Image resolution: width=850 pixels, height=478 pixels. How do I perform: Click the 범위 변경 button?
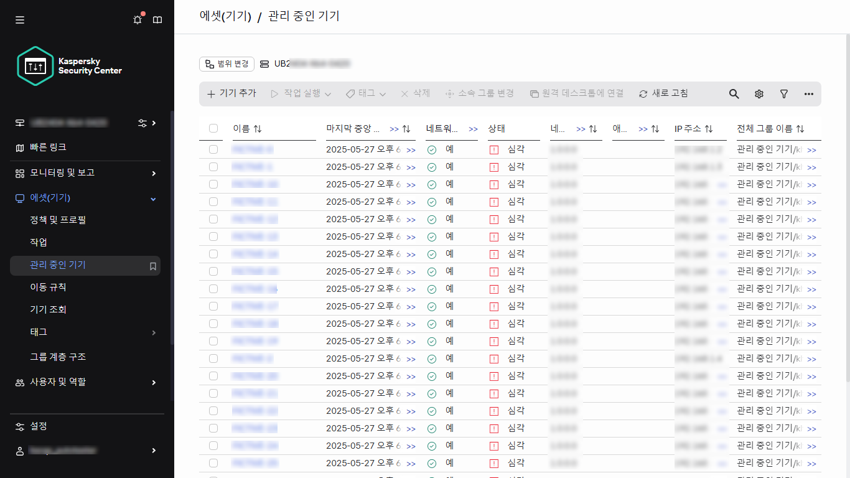227,63
